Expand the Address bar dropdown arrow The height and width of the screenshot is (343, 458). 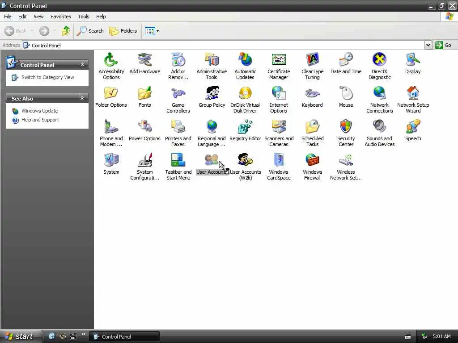click(x=428, y=45)
